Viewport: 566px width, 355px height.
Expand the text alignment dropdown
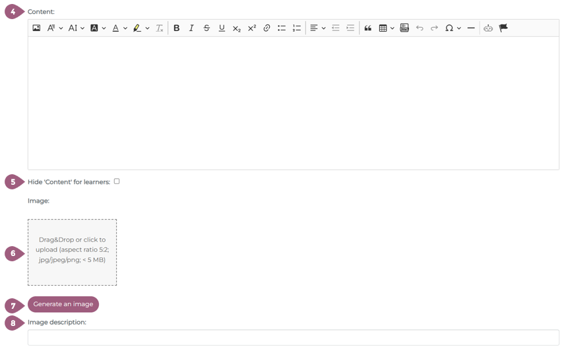323,28
